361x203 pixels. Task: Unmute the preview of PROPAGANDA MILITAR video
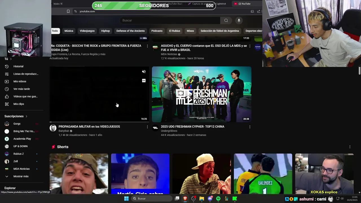click(x=144, y=72)
